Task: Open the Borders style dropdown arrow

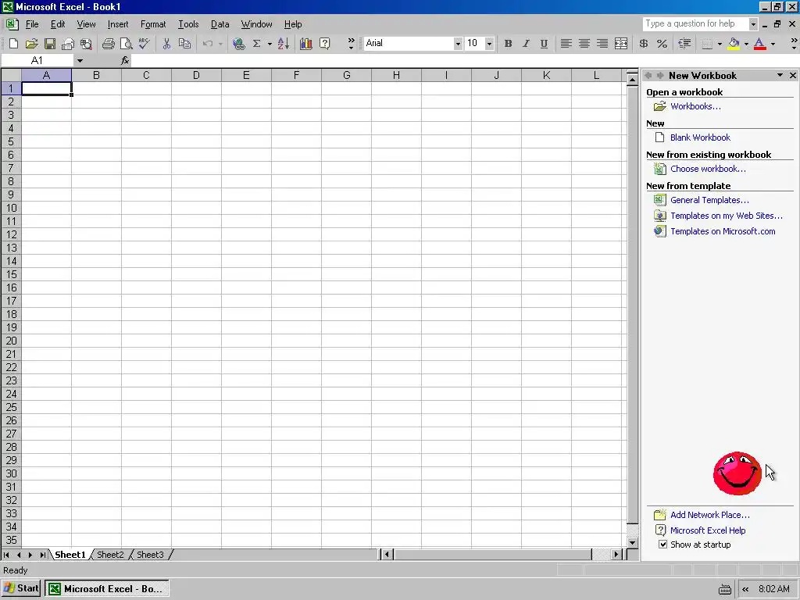Action: click(x=720, y=44)
